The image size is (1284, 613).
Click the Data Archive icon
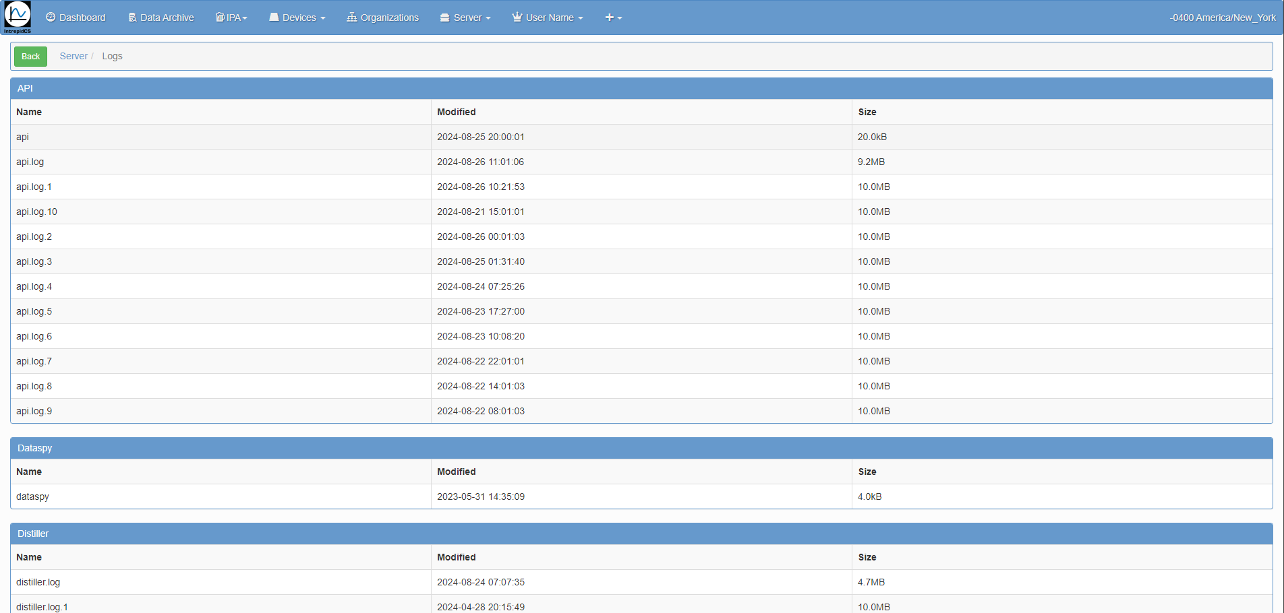[132, 18]
